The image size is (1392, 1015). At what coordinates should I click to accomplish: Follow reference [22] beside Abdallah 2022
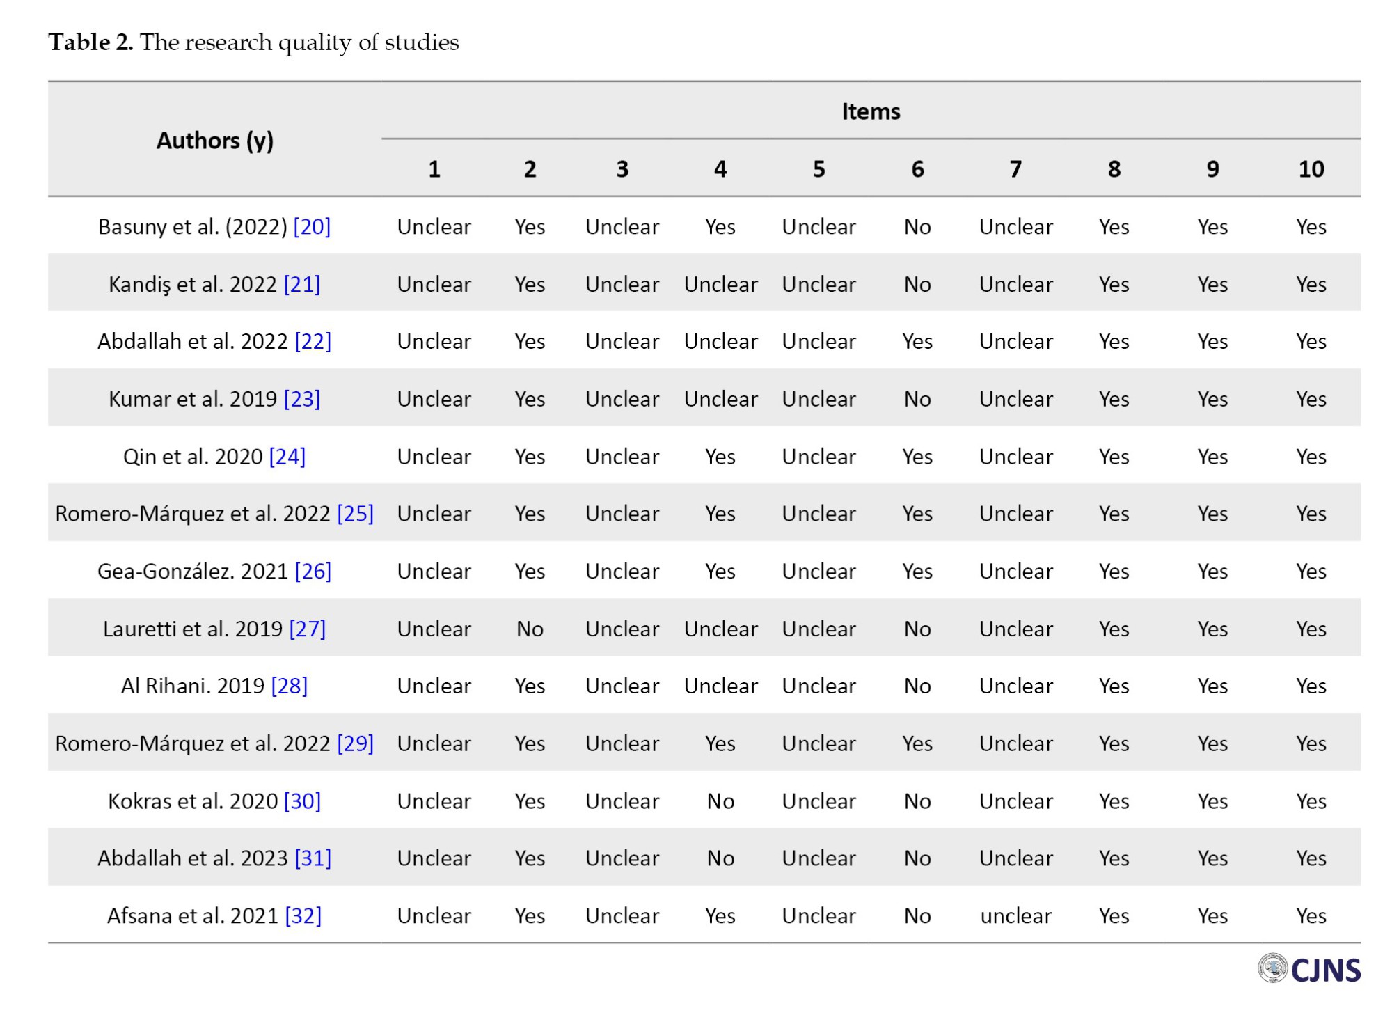click(313, 342)
